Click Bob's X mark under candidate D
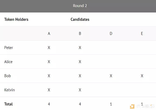This screenshot has width=156, height=110. coord(111,76)
